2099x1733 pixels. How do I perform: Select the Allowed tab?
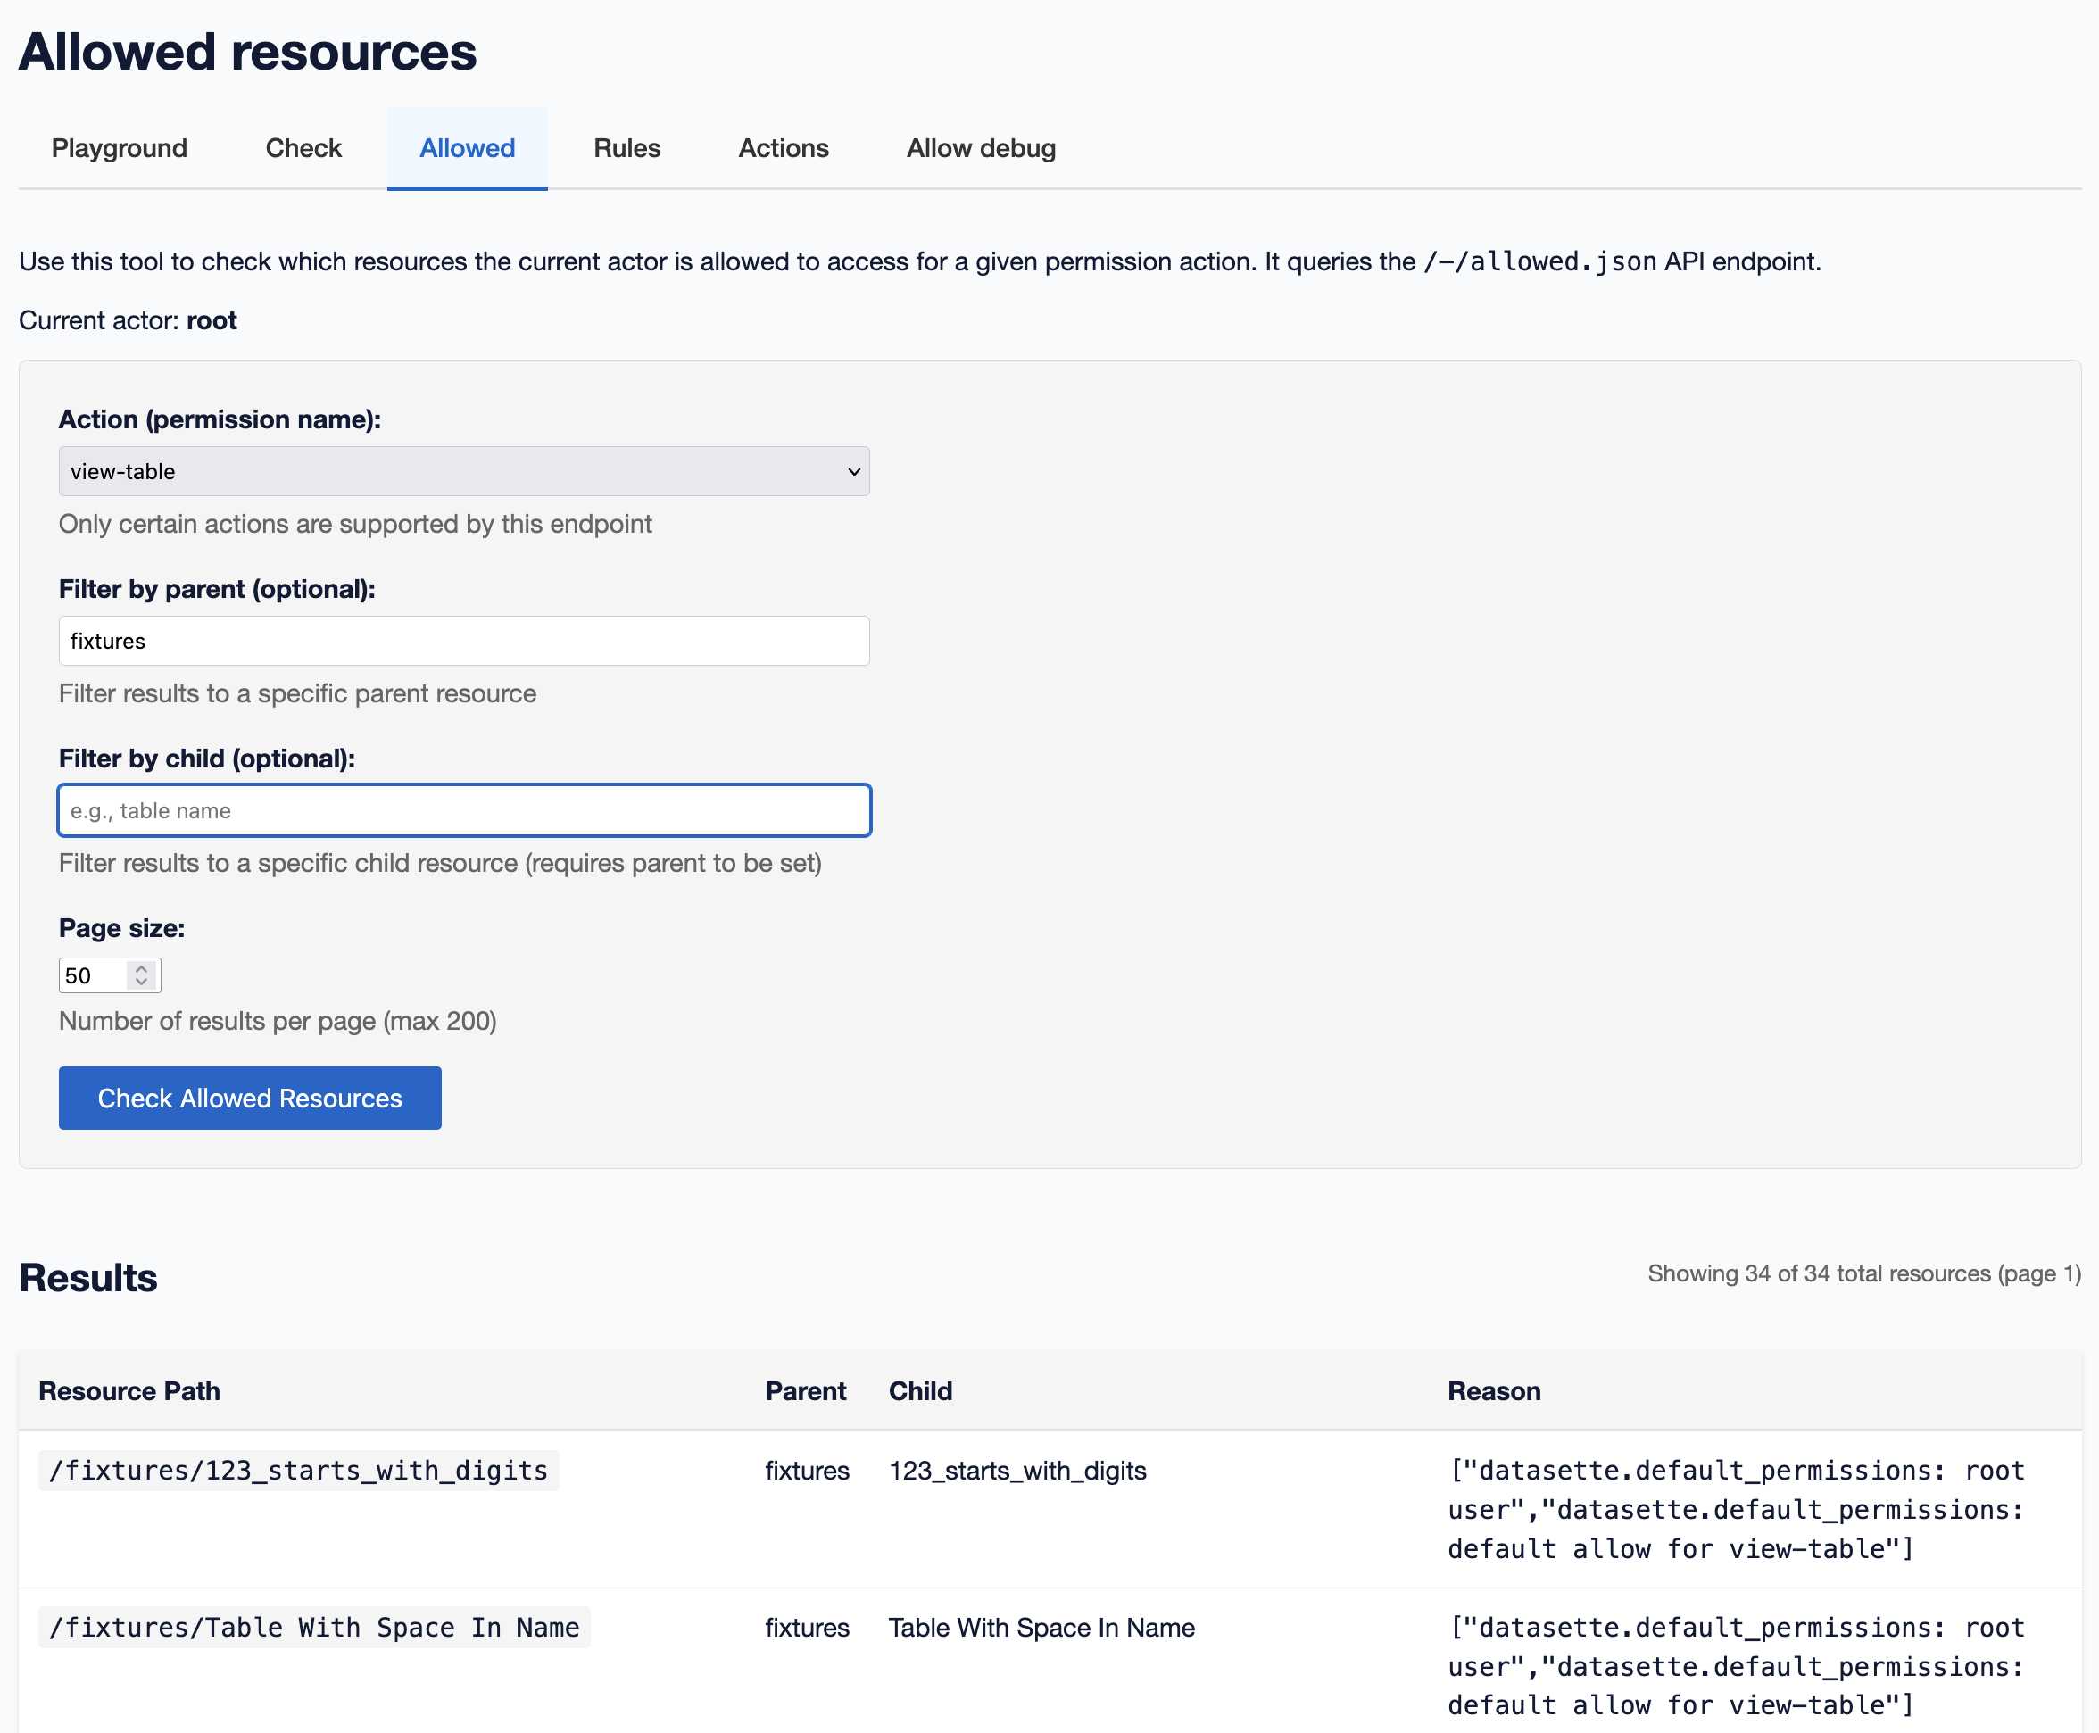(466, 148)
